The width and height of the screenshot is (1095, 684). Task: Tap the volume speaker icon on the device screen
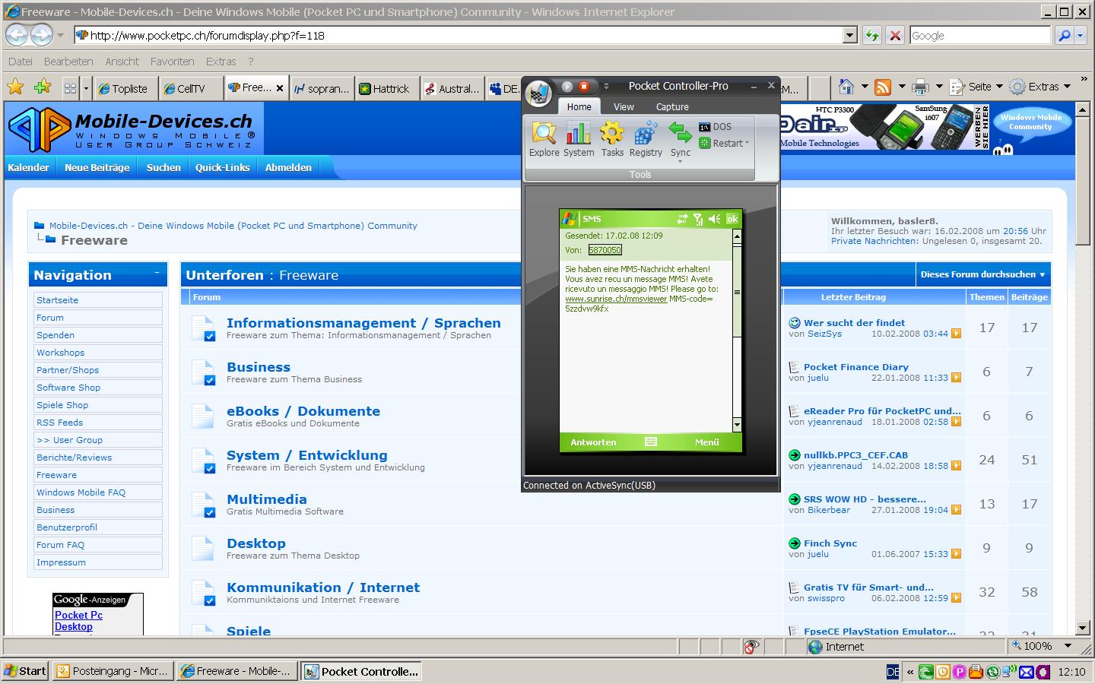714,219
